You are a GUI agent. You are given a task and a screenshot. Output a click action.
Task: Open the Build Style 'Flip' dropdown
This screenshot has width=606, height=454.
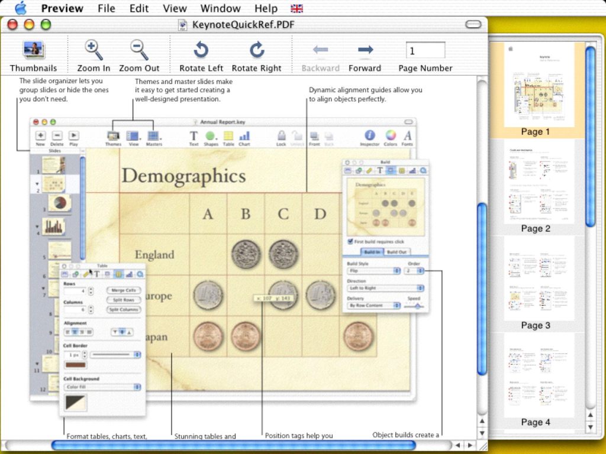point(373,271)
